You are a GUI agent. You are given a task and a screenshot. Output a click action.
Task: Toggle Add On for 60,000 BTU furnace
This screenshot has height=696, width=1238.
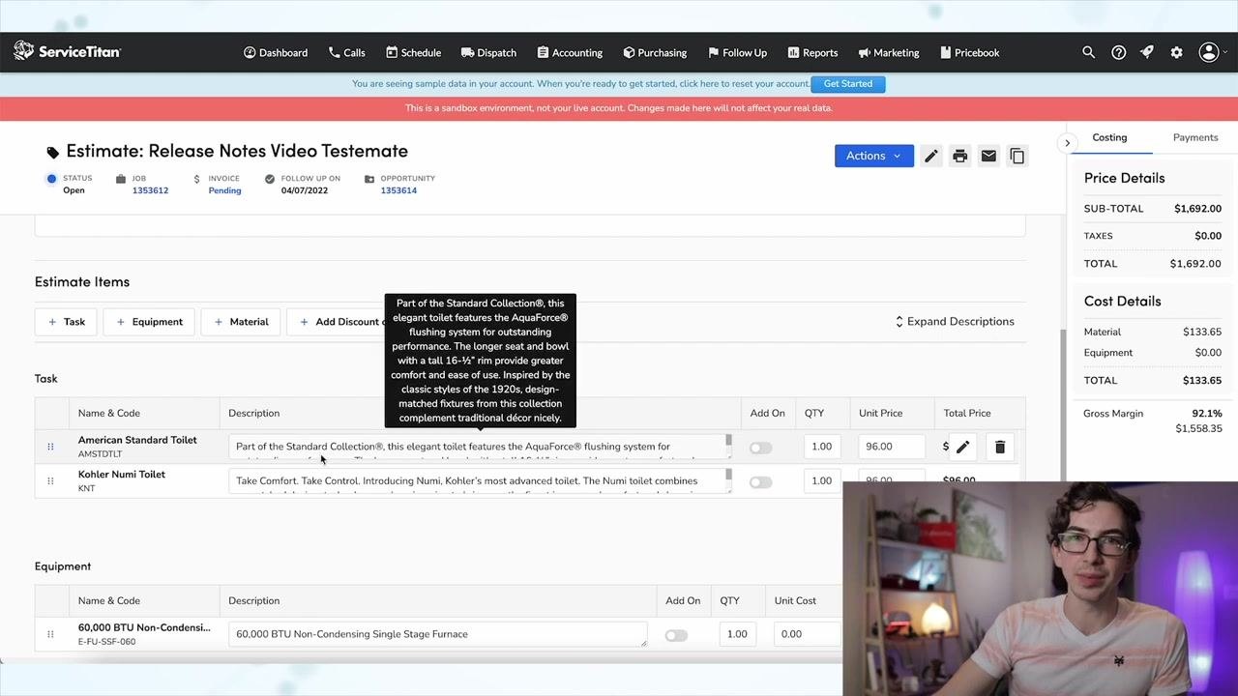[676, 635]
